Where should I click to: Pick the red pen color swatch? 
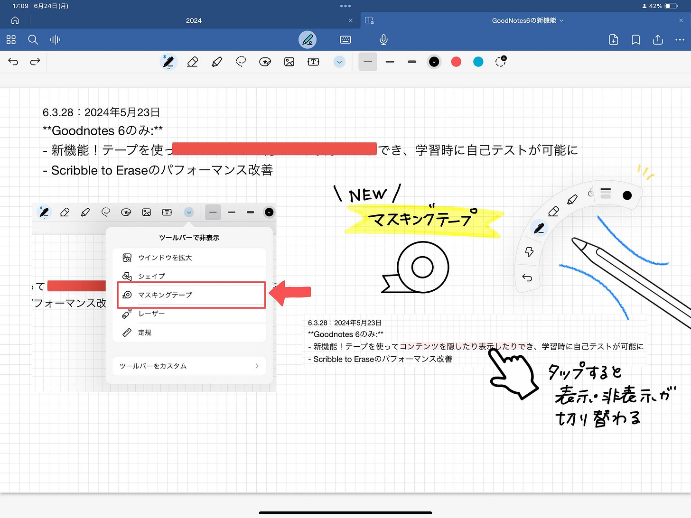click(456, 62)
